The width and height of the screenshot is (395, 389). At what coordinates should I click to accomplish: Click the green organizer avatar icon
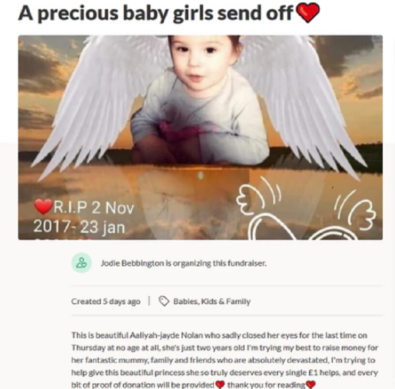pyautogui.click(x=81, y=263)
